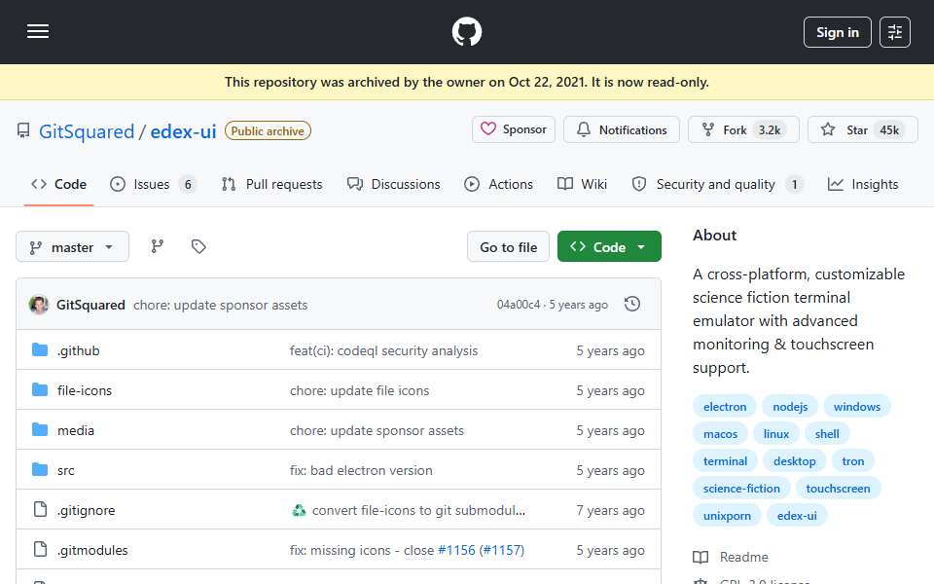
Task: Select the linux topic tag
Action: coord(776,434)
